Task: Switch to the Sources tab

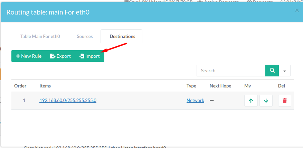Action: pos(85,36)
